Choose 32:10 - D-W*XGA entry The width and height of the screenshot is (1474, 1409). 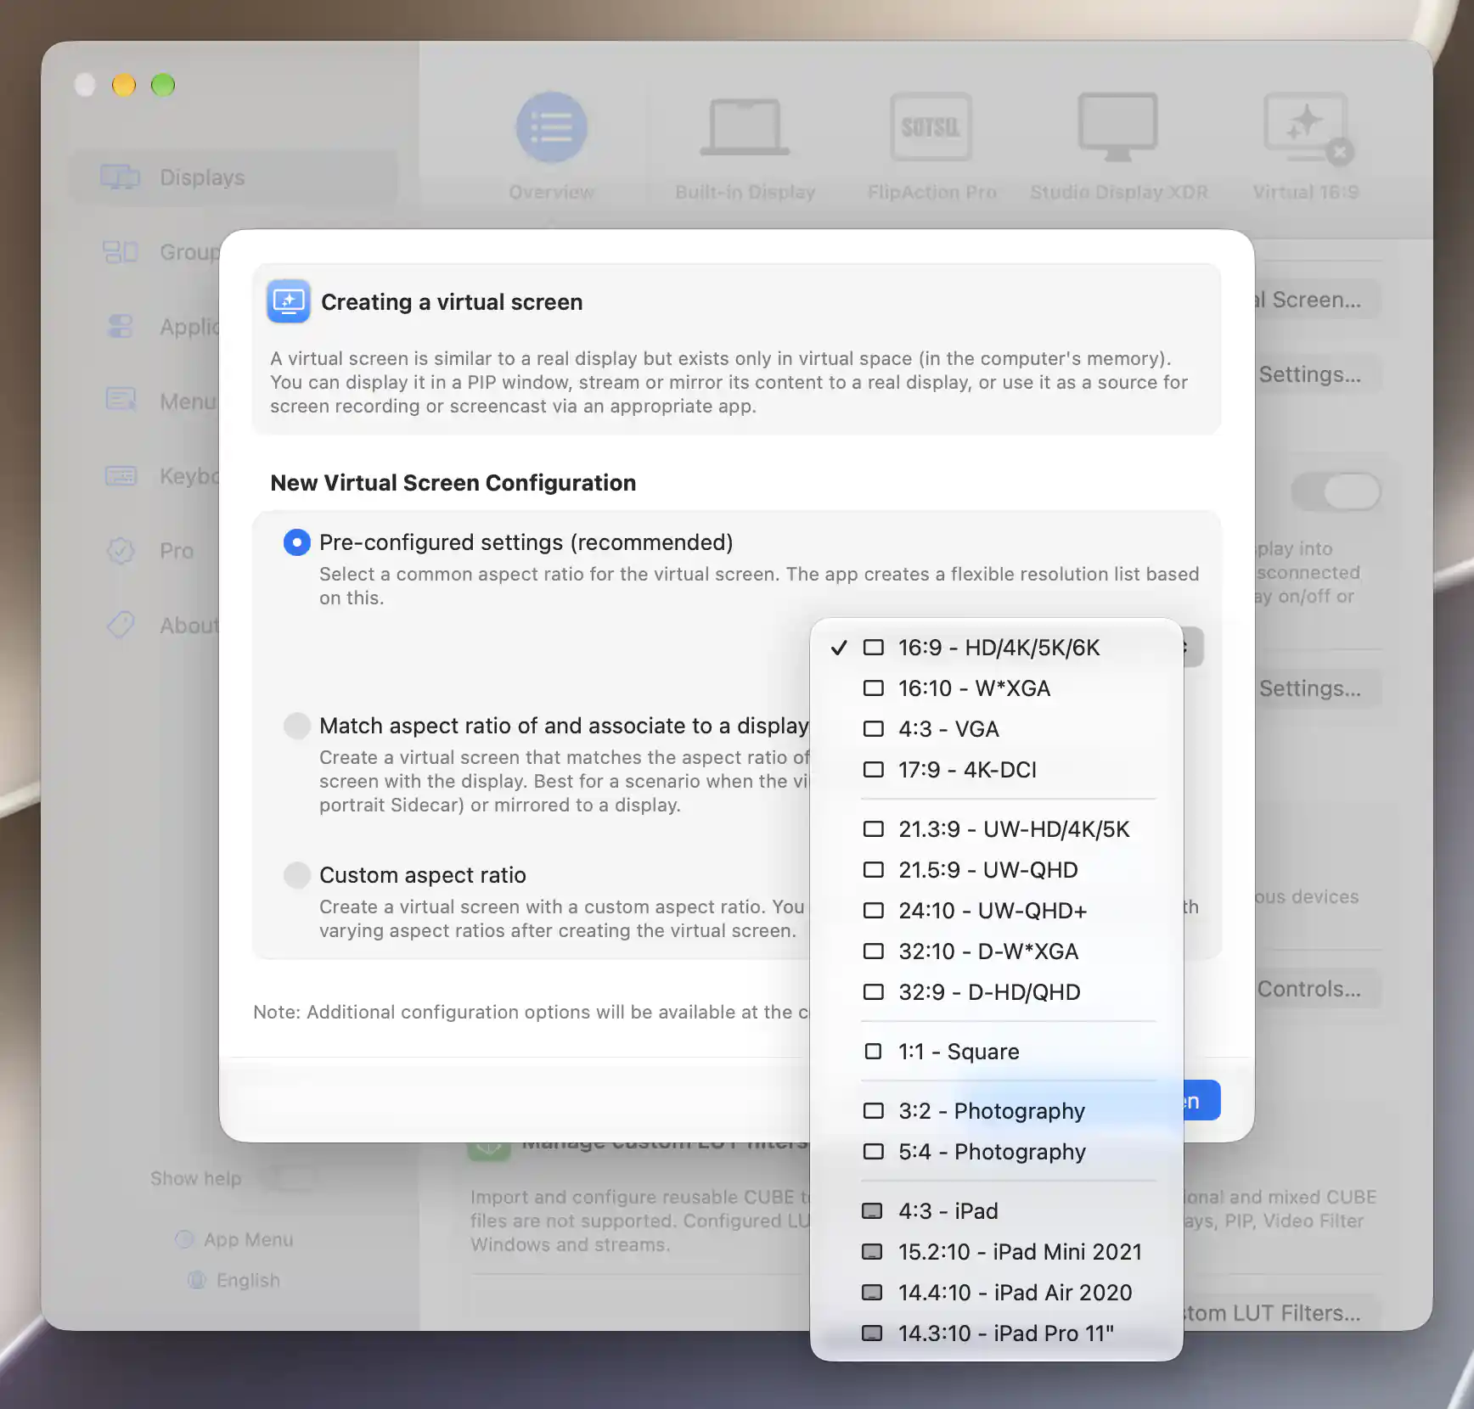pyautogui.click(x=996, y=951)
